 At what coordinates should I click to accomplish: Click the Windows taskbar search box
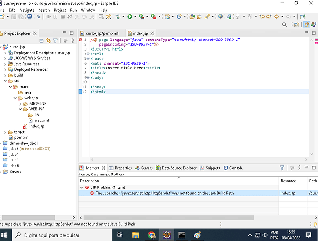62,235
